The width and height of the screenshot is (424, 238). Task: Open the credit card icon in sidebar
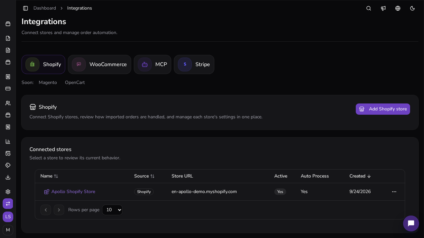pyautogui.click(x=8, y=89)
